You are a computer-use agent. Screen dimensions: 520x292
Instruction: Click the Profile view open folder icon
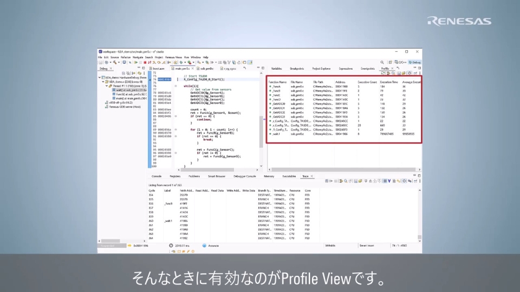(x=404, y=73)
